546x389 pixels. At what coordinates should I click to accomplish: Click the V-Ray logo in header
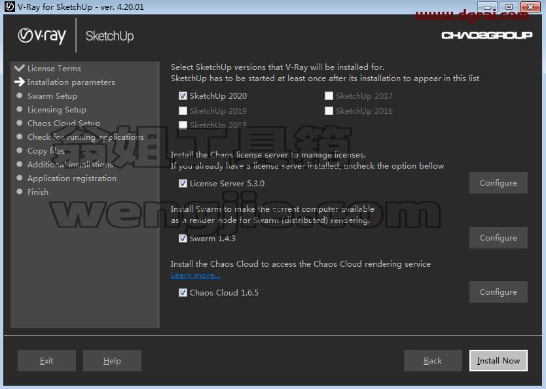click(42, 36)
